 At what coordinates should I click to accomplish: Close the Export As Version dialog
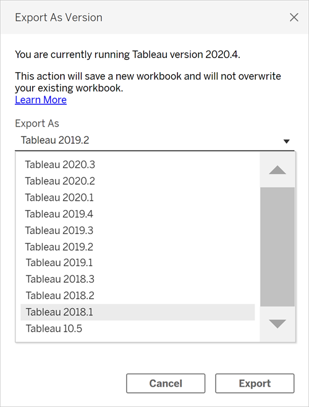(x=294, y=18)
